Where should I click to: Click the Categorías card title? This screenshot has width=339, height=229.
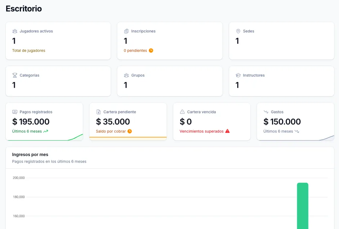pos(29,75)
